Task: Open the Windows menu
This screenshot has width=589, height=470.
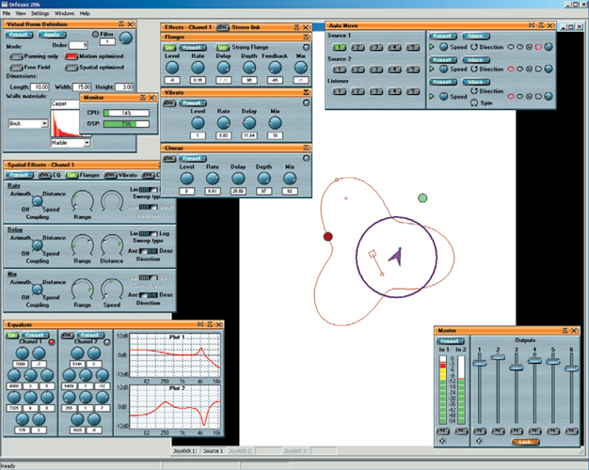Action: coord(64,13)
